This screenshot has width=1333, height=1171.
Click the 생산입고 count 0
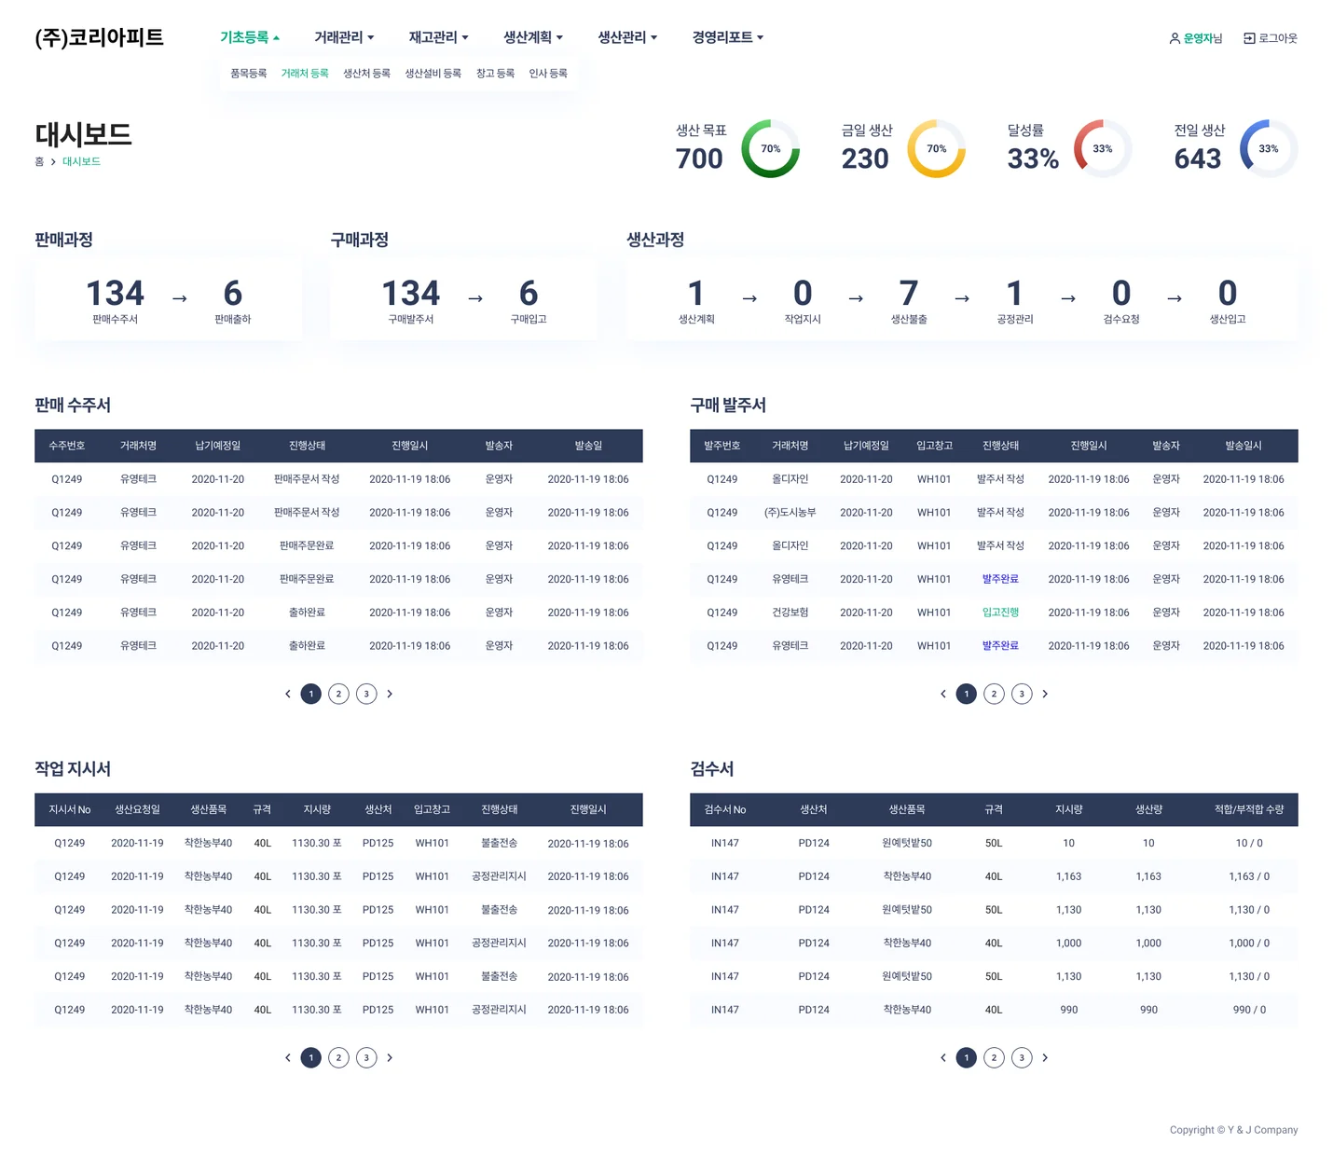tap(1228, 294)
